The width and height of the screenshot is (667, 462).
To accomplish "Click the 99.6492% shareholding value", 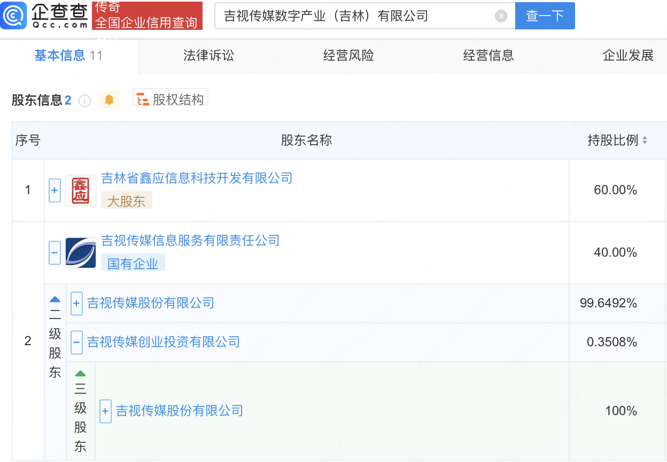I will 608,303.
